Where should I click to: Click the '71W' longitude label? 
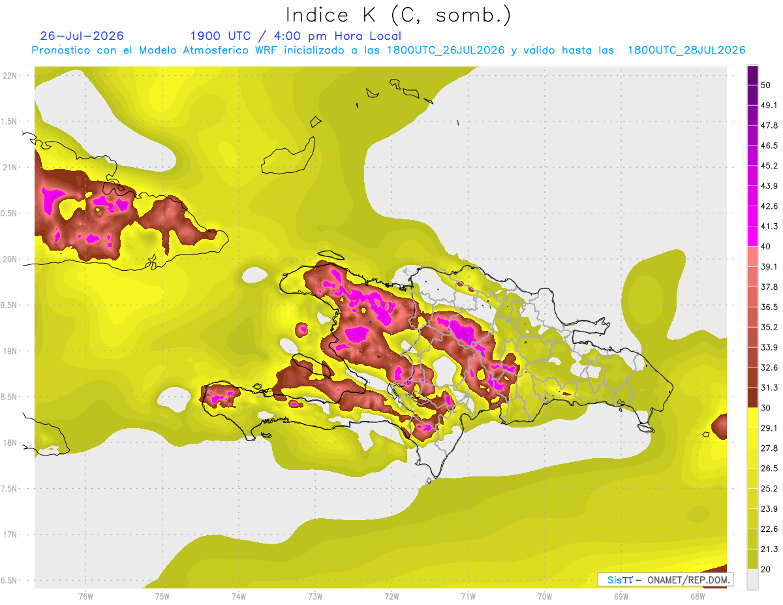[x=468, y=597]
